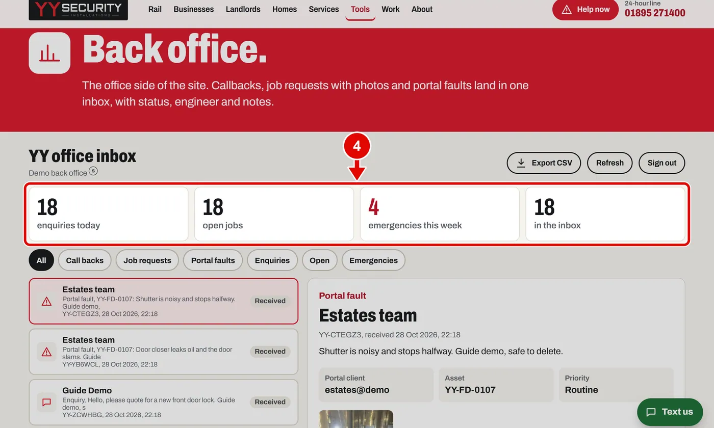Click warning icon on Shutter is noisy row
This screenshot has width=714, height=428.
pyautogui.click(x=46, y=302)
